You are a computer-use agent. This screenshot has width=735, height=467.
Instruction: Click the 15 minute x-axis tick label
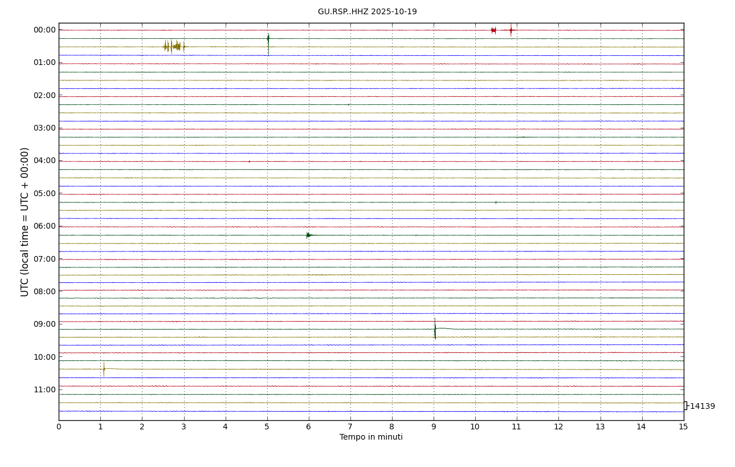[683, 427]
